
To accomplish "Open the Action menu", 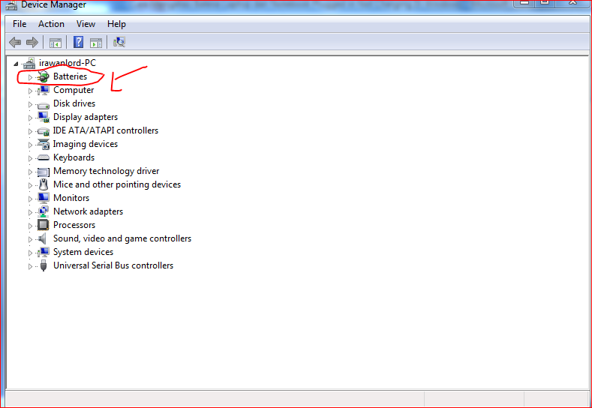I will [x=51, y=24].
